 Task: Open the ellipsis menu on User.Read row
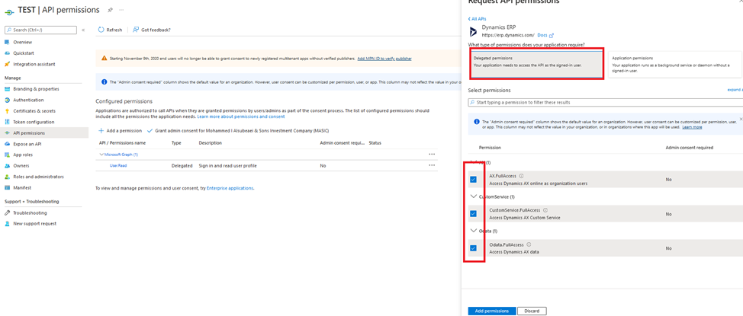[432, 165]
